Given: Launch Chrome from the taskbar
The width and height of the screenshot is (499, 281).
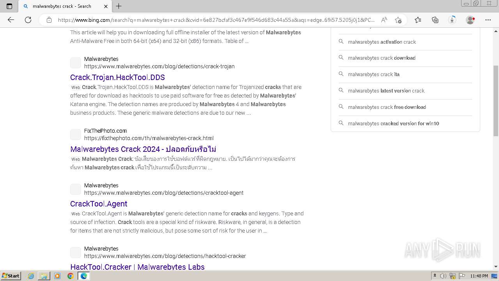Looking at the screenshot, I should (70, 276).
